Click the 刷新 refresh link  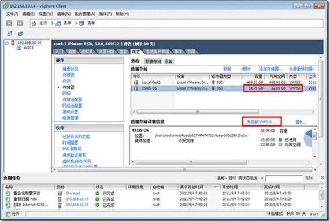pos(227,69)
